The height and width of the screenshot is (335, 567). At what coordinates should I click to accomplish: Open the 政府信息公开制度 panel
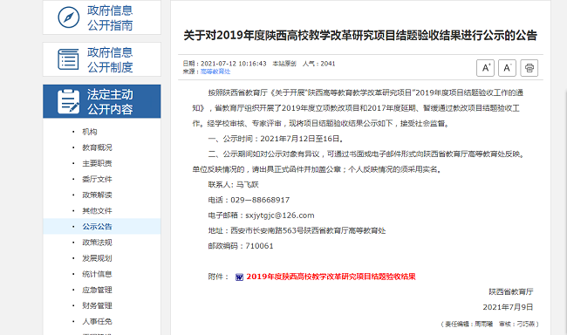pos(101,59)
